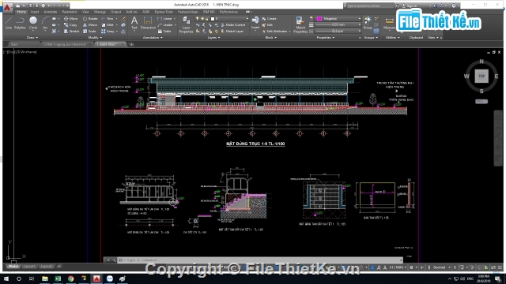Switch to Layout2 tab
Image resolution: width=506 pixels, height=284 pixels.
[x=47, y=267]
